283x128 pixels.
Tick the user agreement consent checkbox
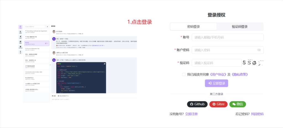(184, 74)
